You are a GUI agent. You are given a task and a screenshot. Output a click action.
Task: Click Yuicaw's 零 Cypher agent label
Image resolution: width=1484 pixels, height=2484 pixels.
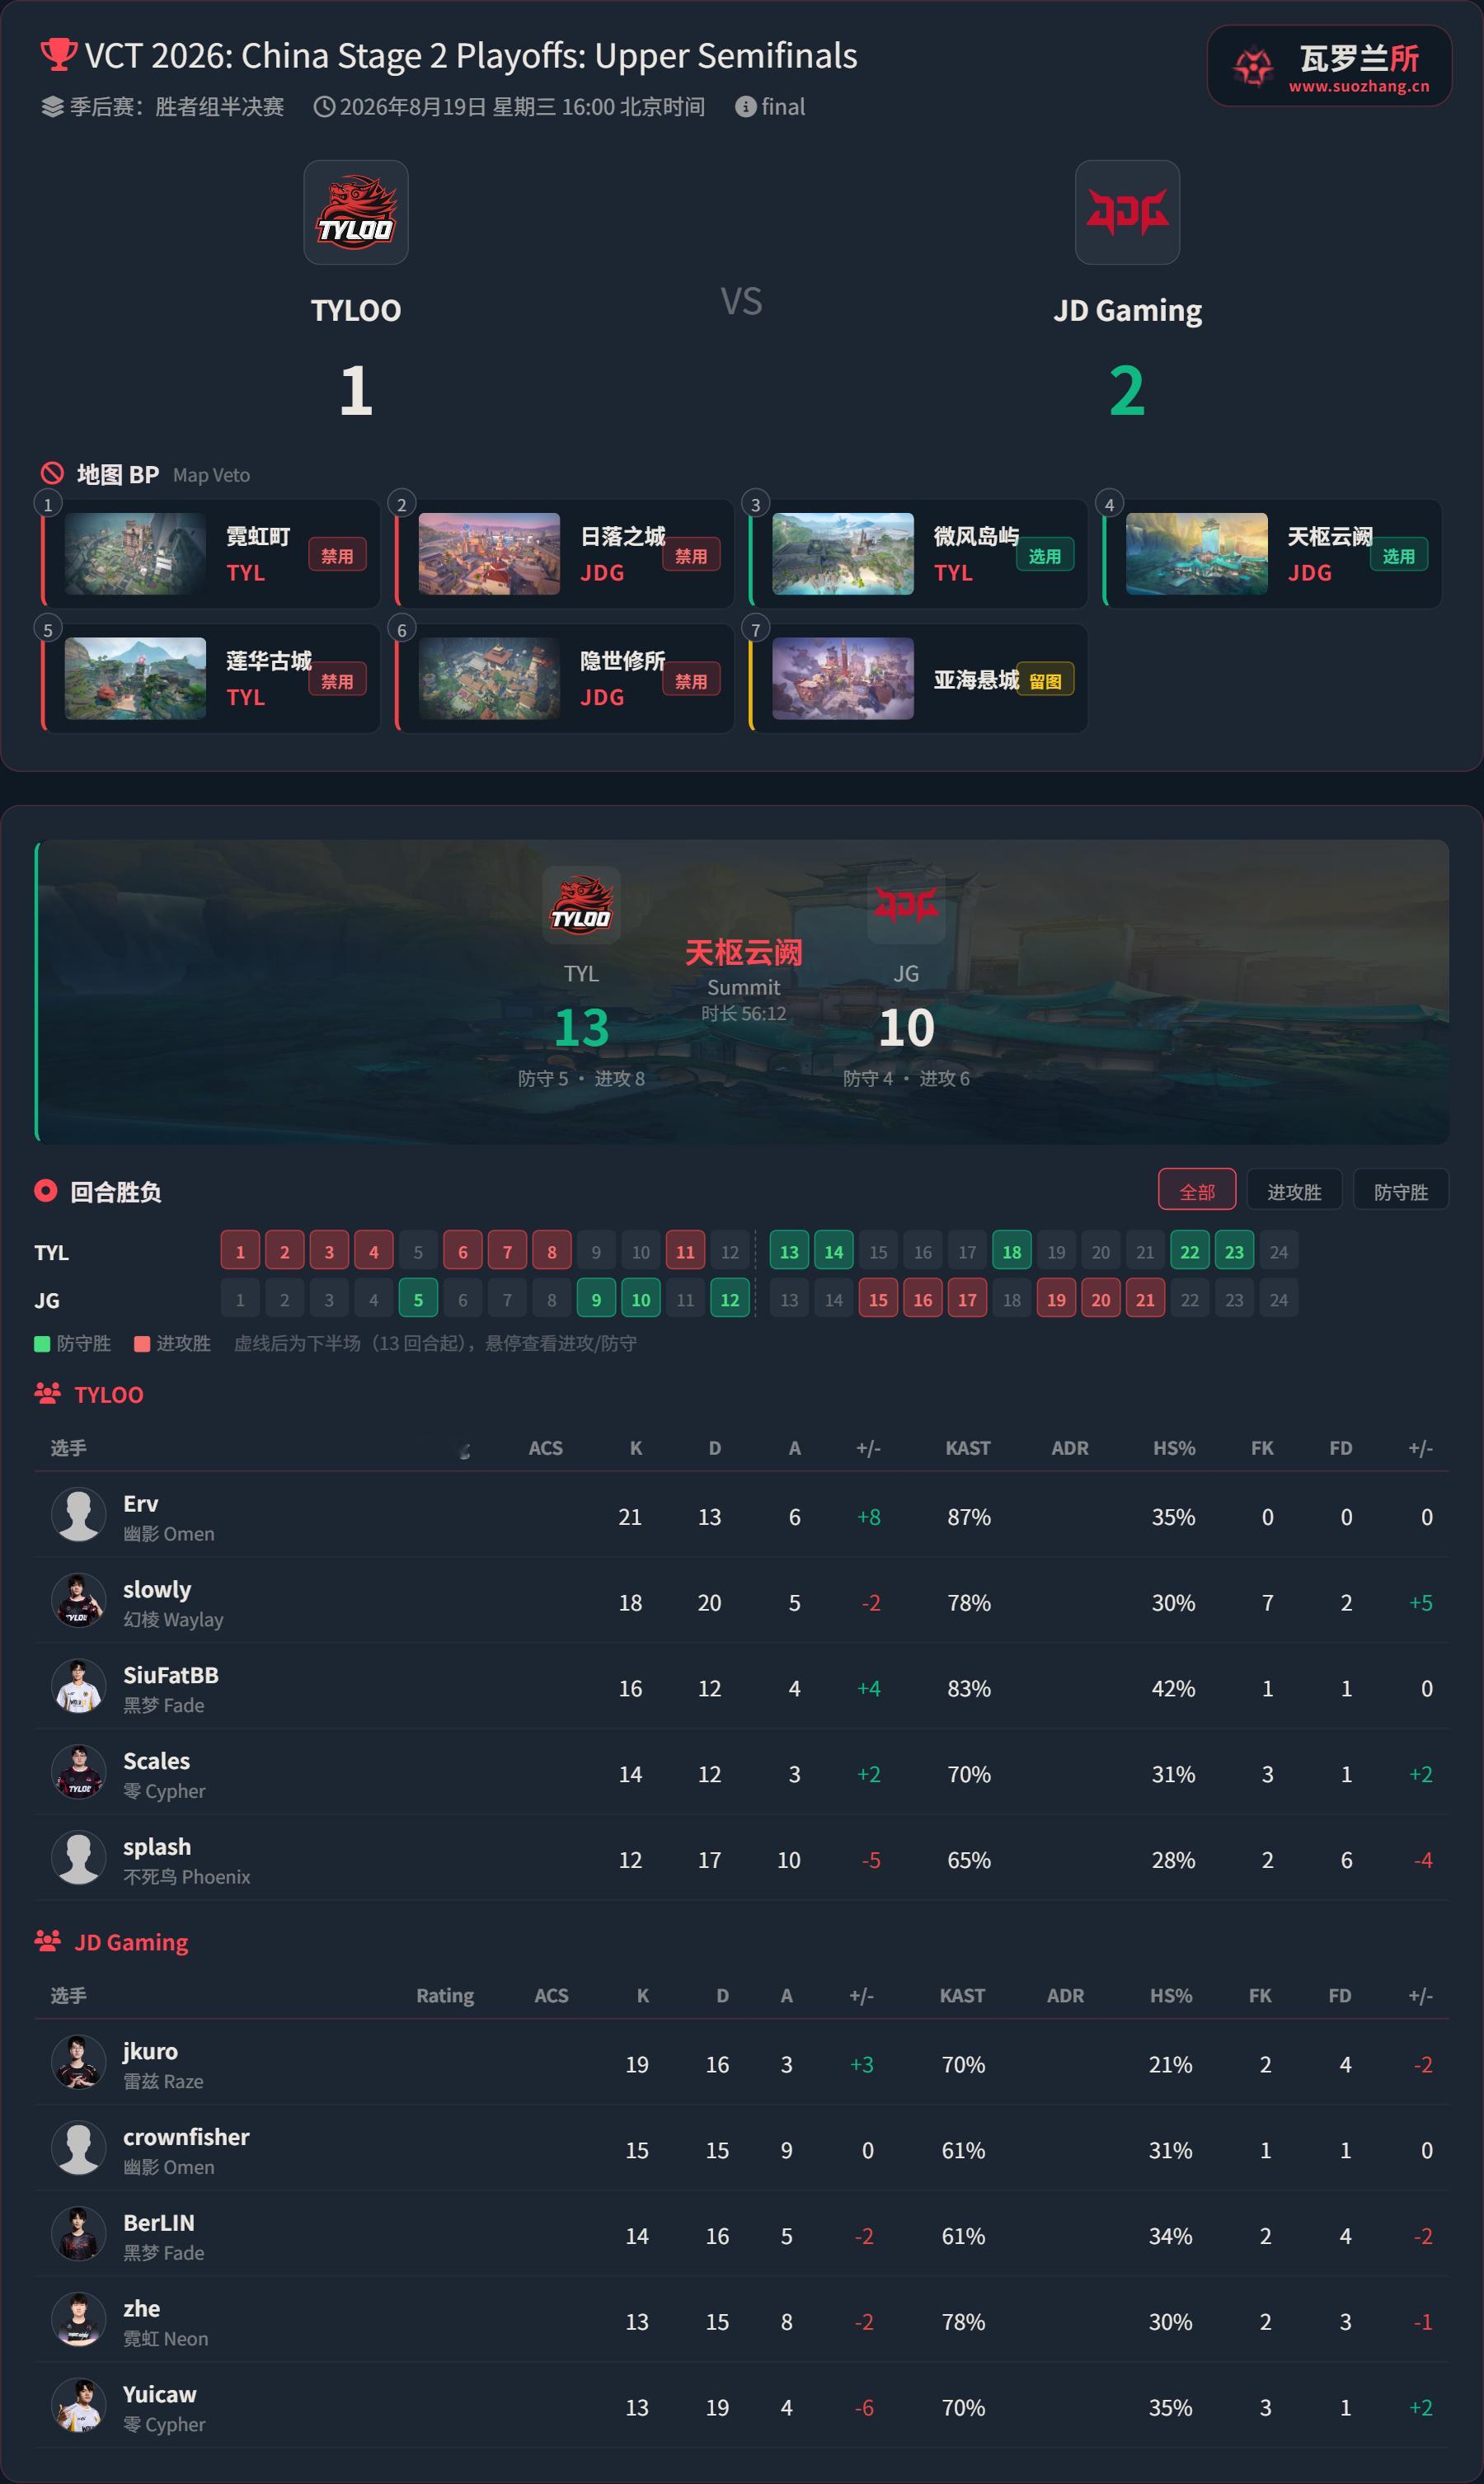[164, 2425]
